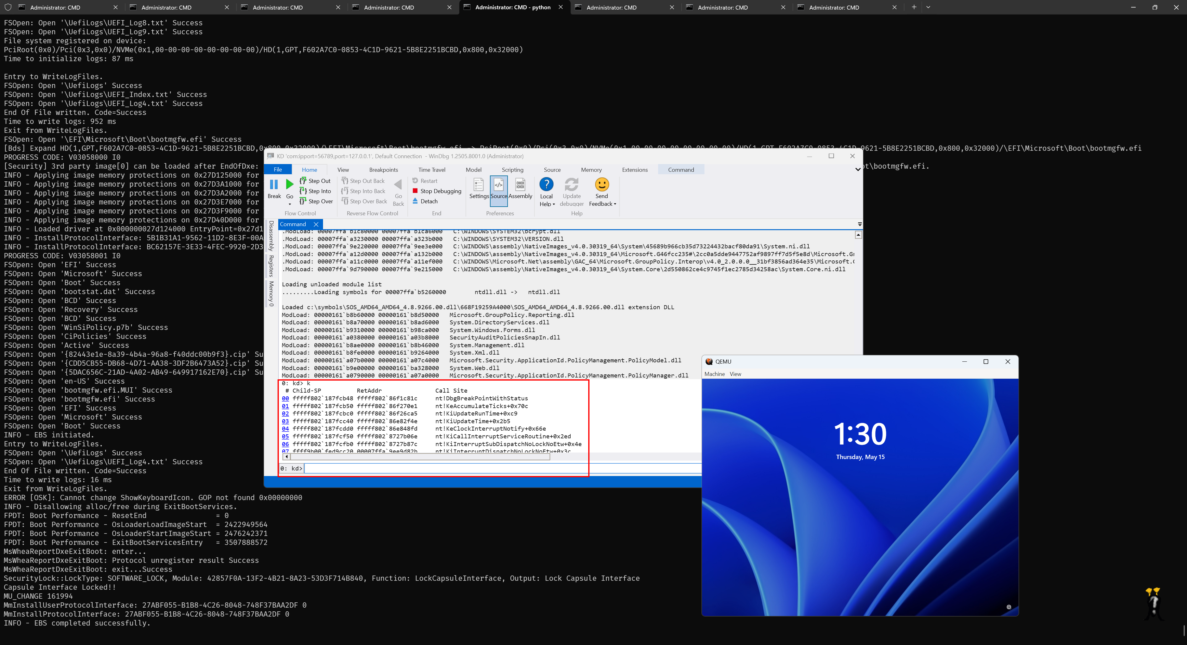The height and width of the screenshot is (645, 1187).
Task: Click the Go Back arrow
Action: 398,185
